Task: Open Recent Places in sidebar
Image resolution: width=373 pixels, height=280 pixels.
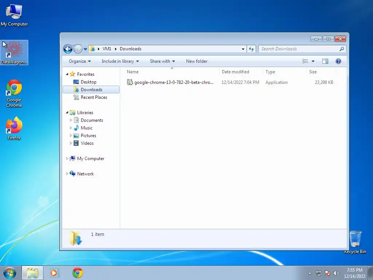Action: click(x=94, y=97)
